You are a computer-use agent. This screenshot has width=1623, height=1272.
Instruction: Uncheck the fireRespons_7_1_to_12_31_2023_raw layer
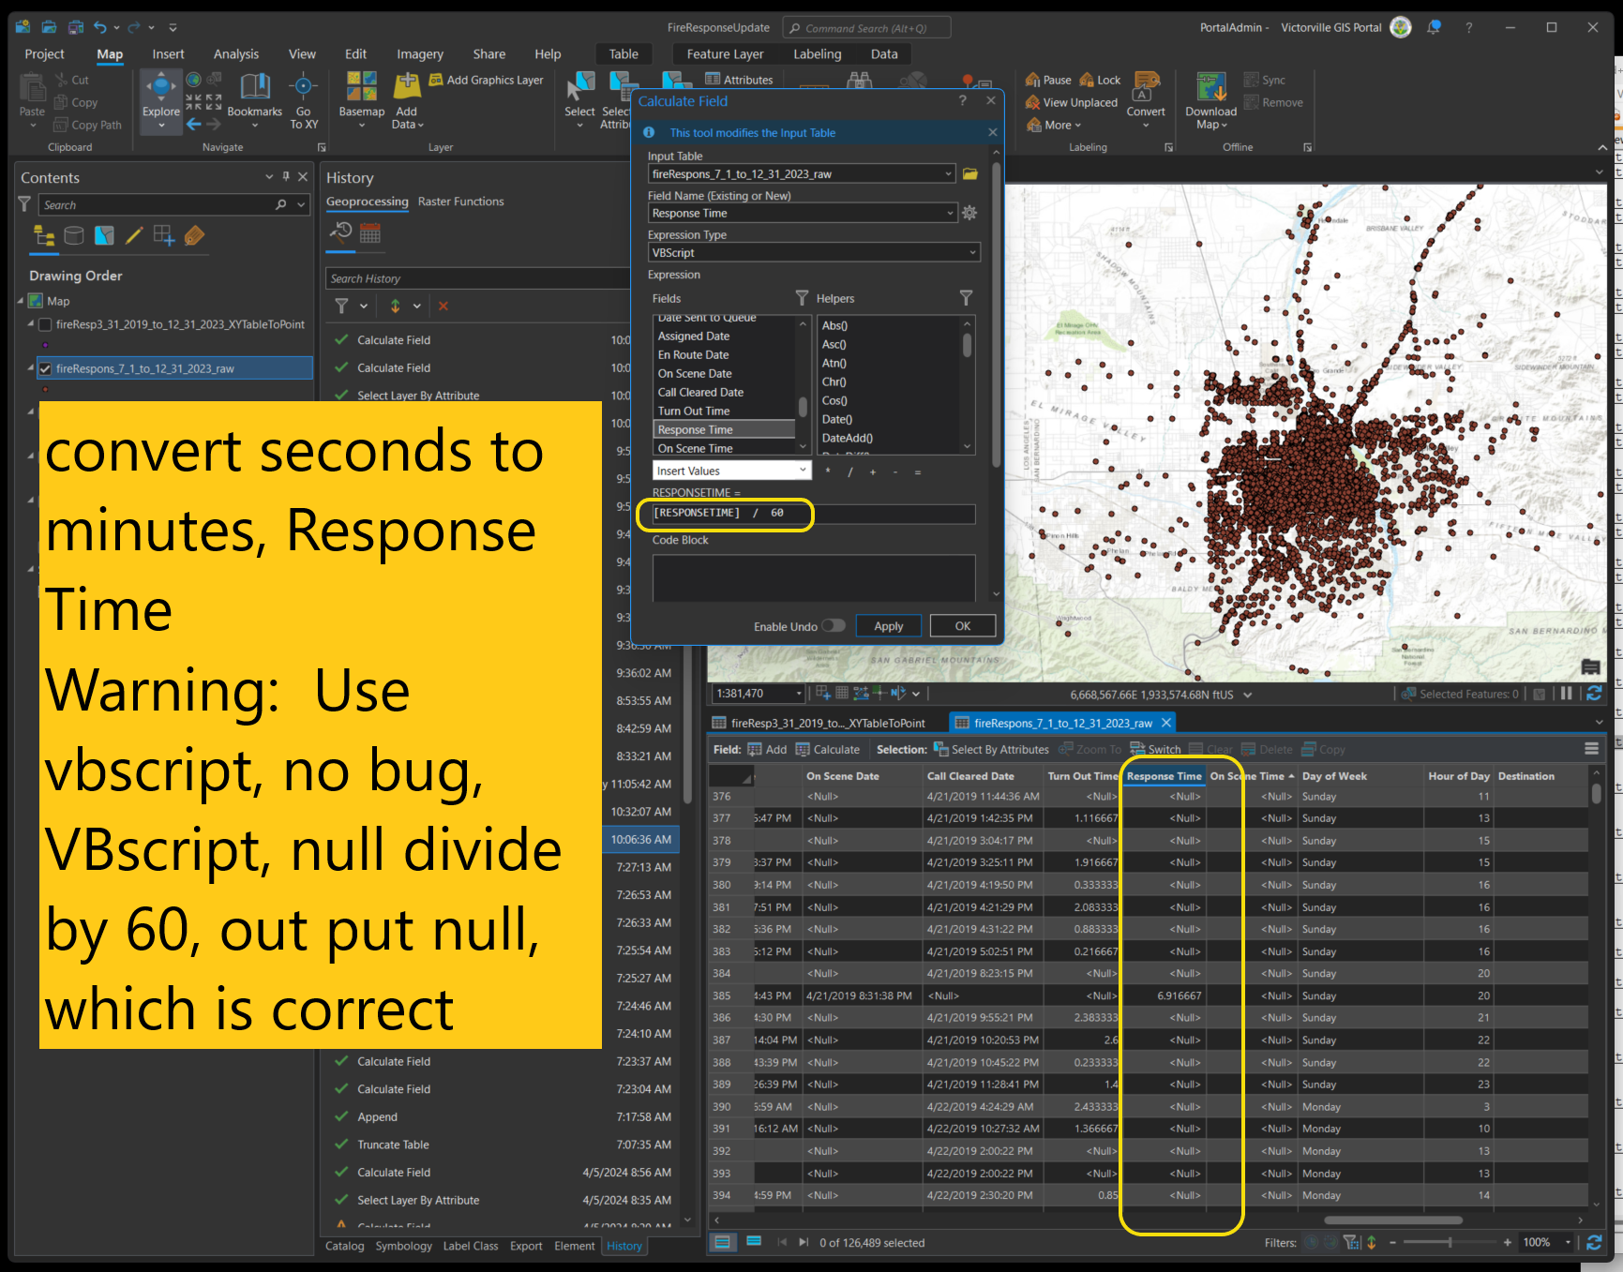(44, 368)
